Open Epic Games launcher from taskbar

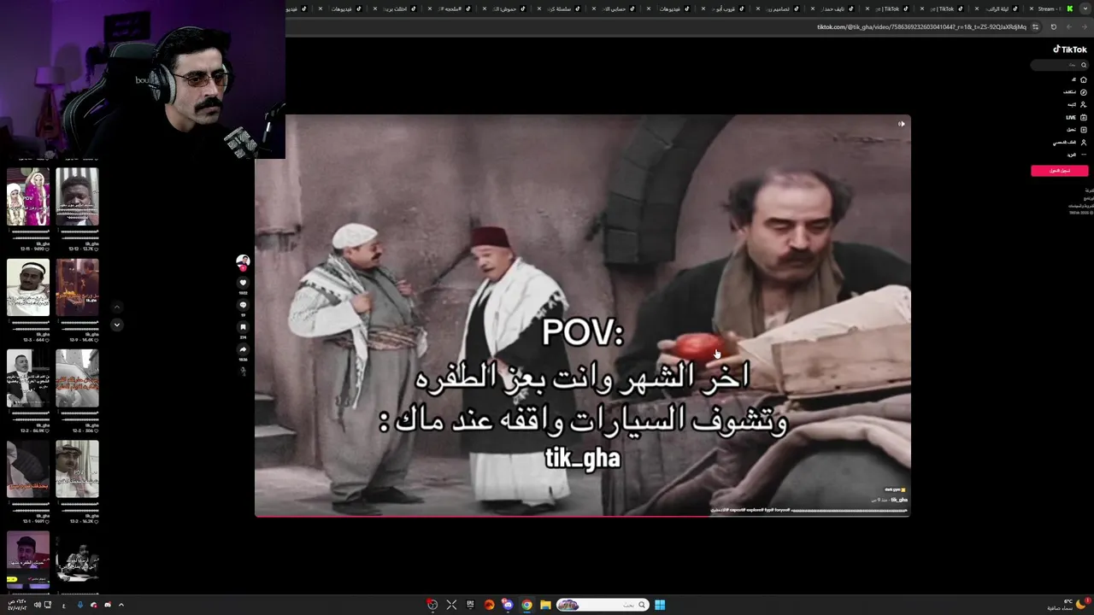point(470,605)
